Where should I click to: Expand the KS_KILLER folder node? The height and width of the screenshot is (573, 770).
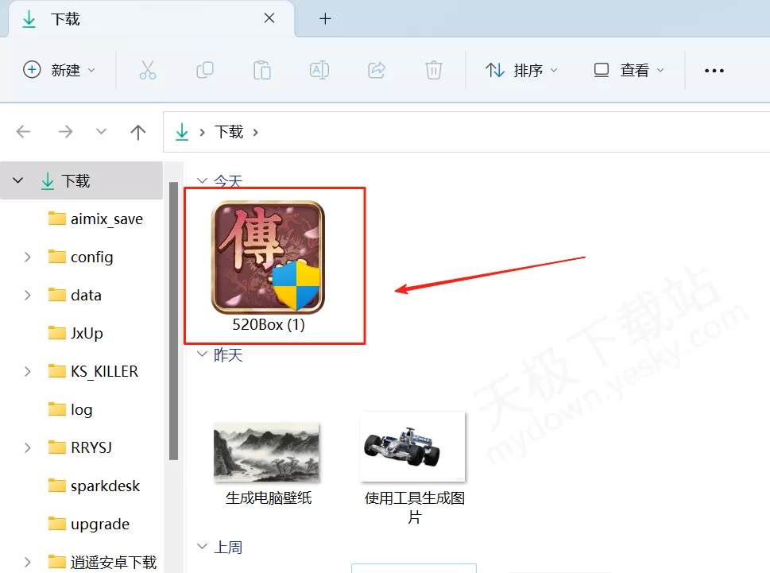click(28, 372)
